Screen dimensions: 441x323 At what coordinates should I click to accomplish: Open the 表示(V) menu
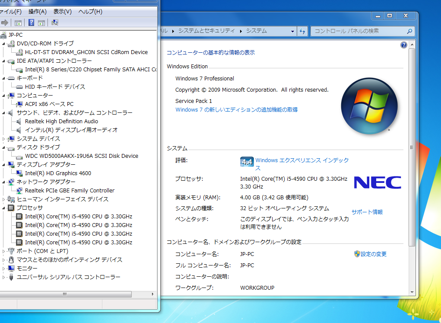[x=63, y=12]
